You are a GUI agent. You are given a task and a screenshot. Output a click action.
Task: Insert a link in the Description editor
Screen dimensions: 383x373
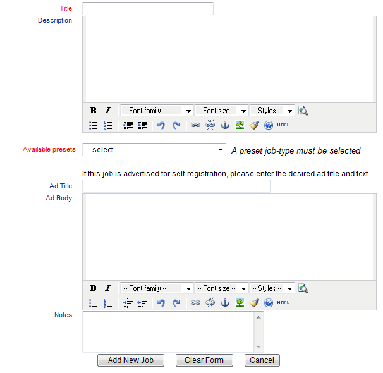click(x=196, y=125)
